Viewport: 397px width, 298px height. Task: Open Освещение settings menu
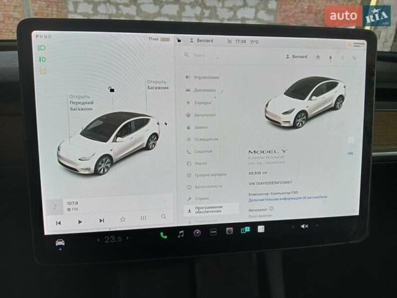203,139
